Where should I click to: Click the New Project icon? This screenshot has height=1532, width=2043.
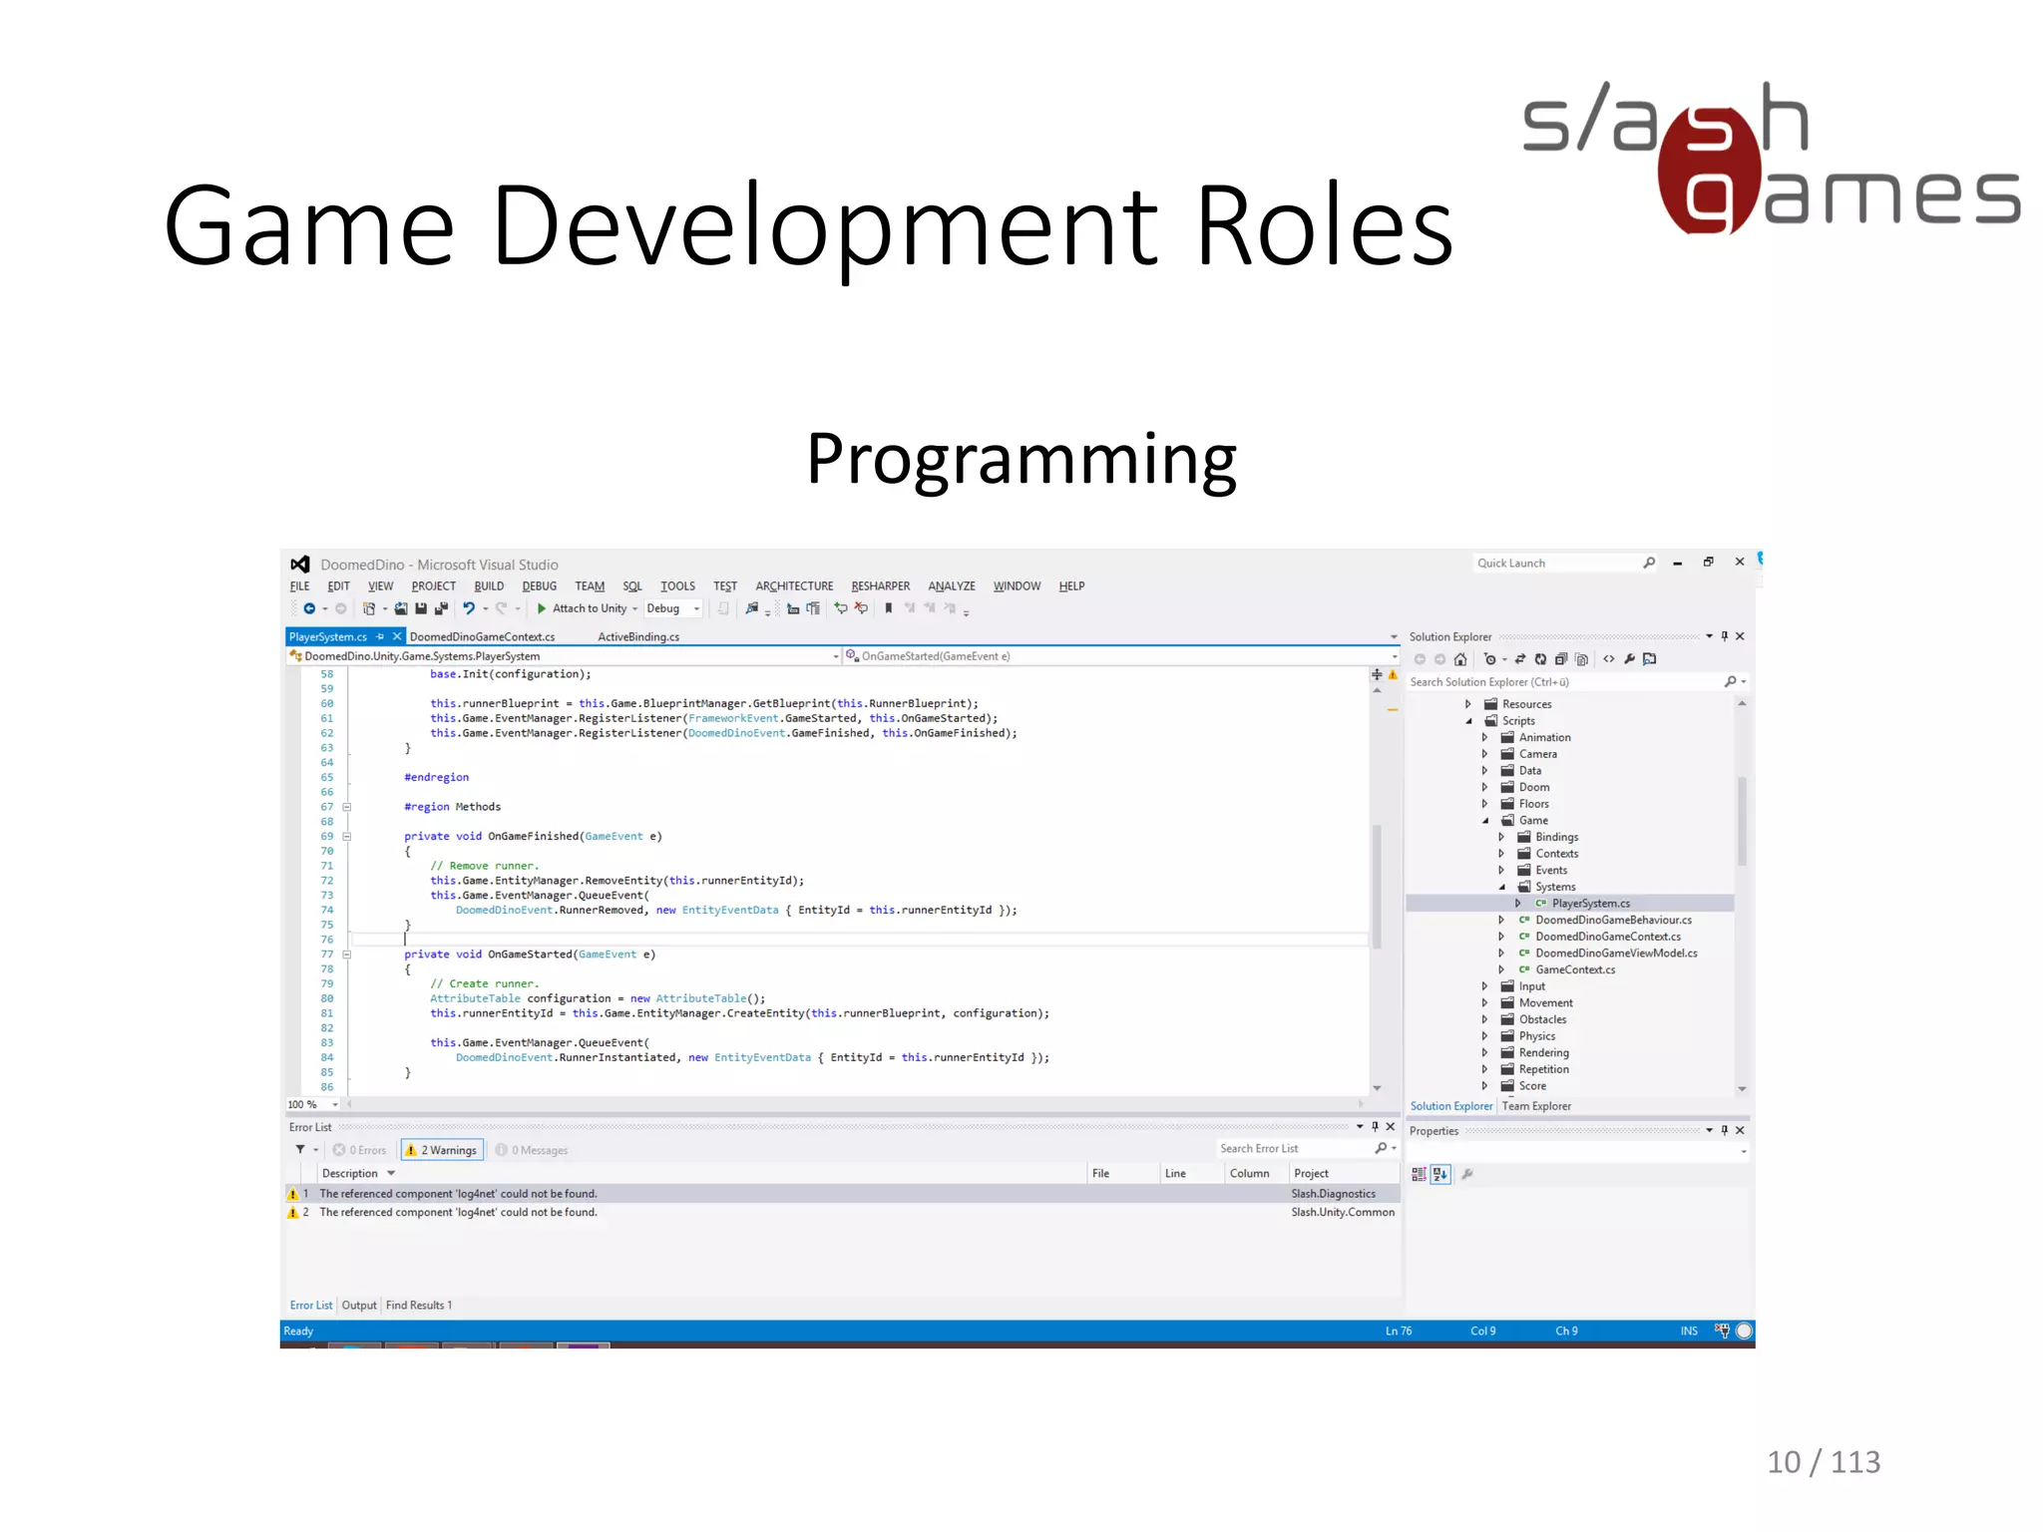pyautogui.click(x=369, y=608)
